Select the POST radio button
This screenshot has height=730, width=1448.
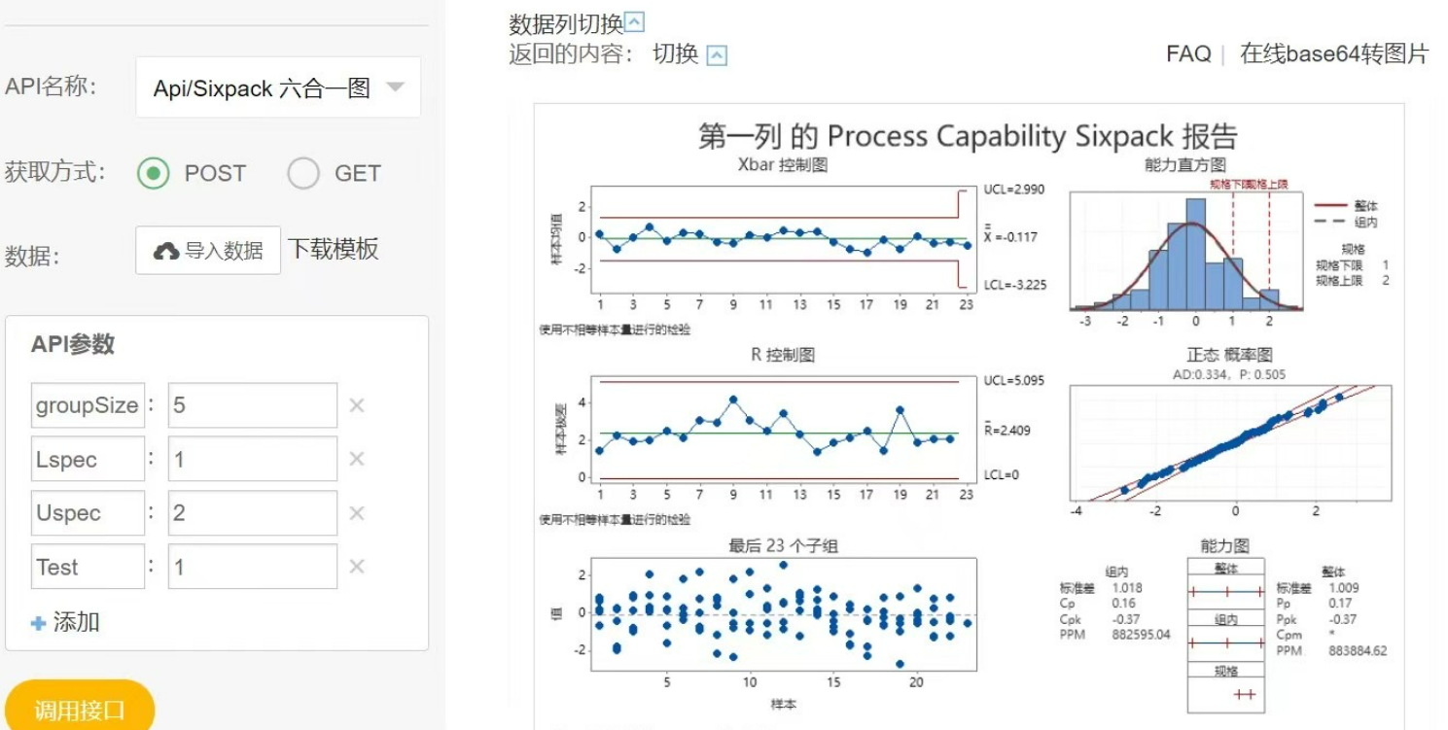click(x=154, y=173)
